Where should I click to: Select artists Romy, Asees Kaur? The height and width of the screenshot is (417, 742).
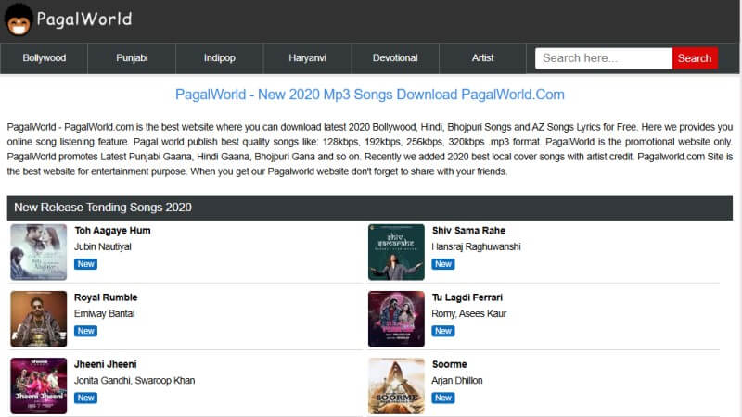point(469,313)
